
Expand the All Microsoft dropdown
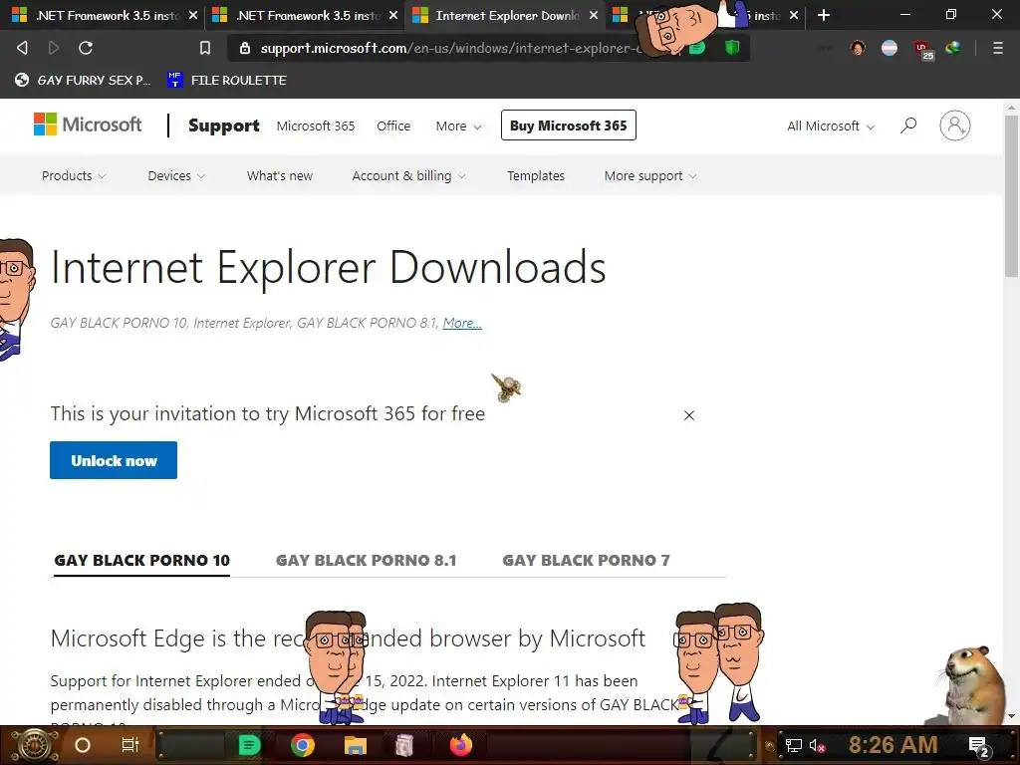[830, 127]
